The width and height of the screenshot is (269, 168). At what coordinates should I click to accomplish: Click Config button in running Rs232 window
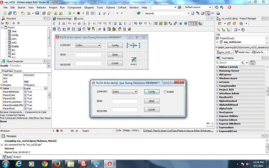click(152, 92)
